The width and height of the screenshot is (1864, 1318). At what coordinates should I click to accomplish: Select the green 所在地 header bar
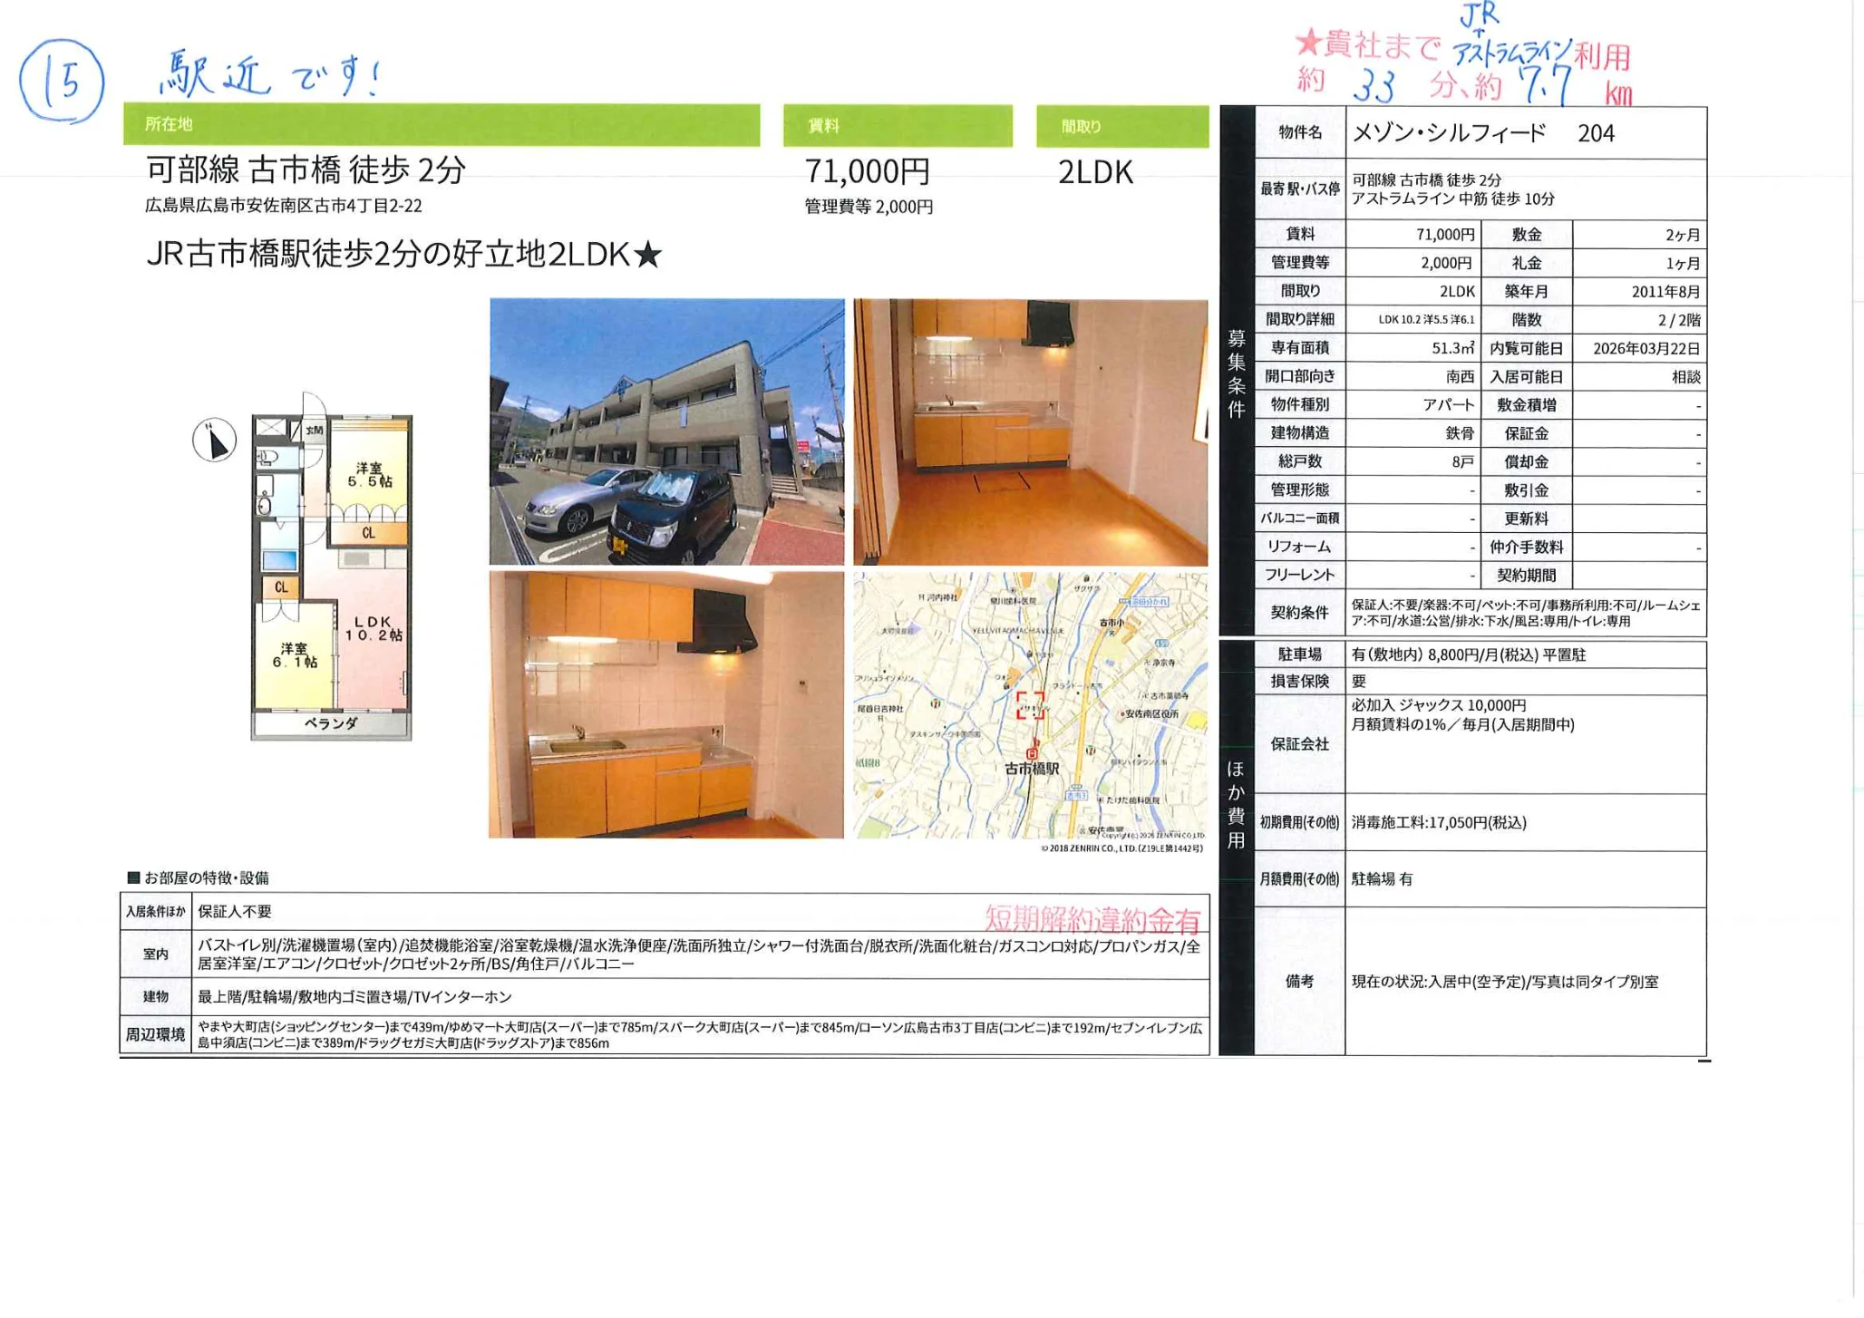coord(442,125)
